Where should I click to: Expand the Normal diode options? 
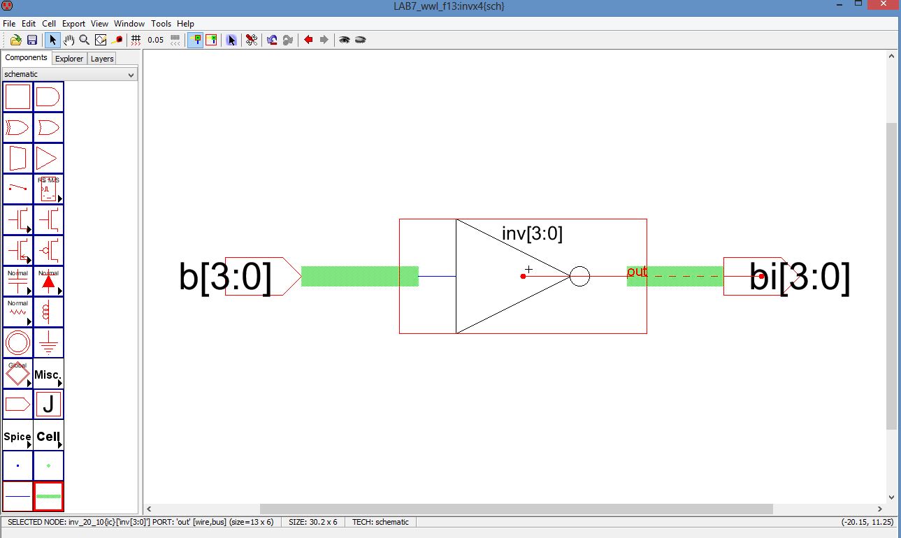(x=60, y=291)
